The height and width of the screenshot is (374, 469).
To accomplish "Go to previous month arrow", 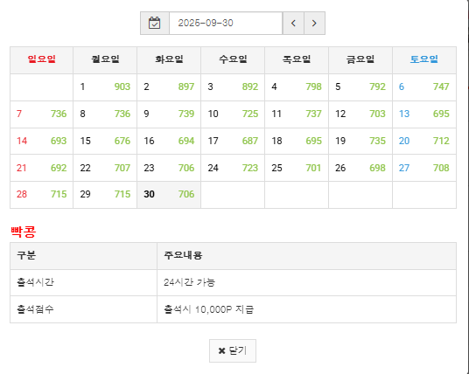I will click(x=293, y=24).
